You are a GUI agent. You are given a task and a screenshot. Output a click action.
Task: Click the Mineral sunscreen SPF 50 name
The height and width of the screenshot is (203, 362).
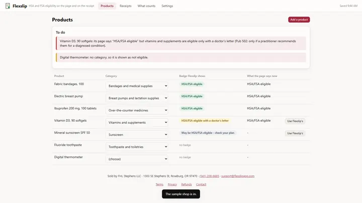72,133
